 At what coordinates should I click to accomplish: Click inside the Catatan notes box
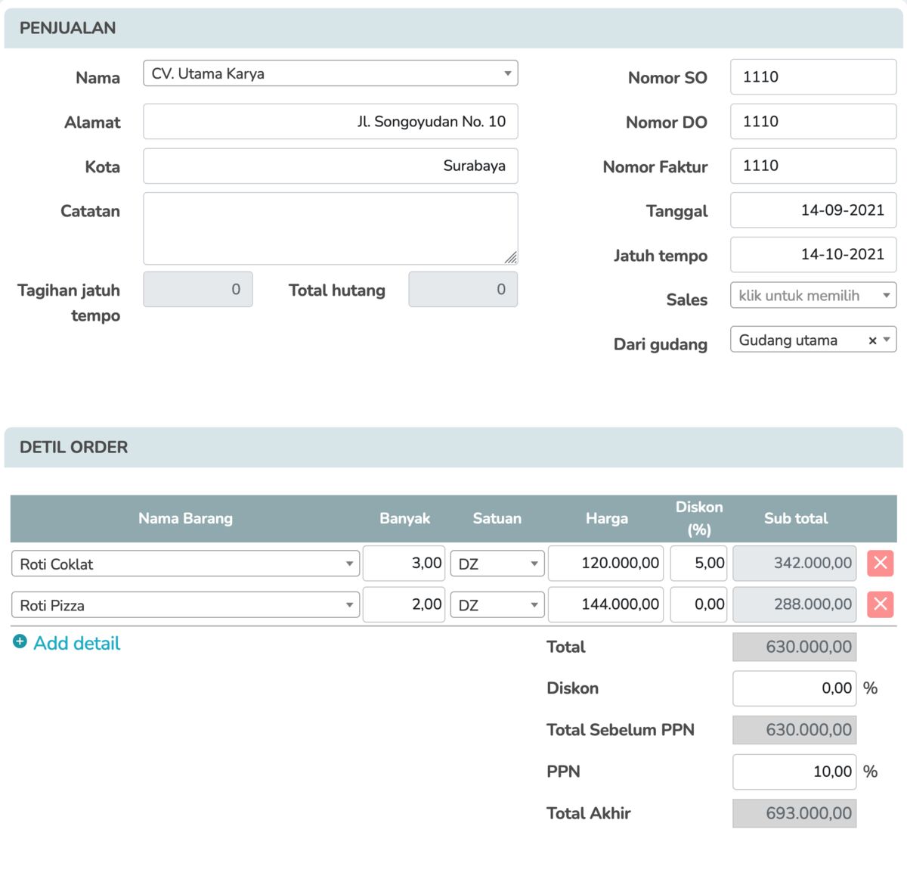(330, 228)
